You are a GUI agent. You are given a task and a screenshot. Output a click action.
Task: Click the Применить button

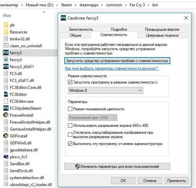pyautogui.click(x=177, y=180)
